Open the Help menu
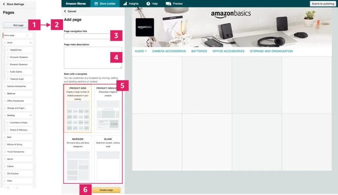Viewport: 338px width, 195px height. point(152,4)
